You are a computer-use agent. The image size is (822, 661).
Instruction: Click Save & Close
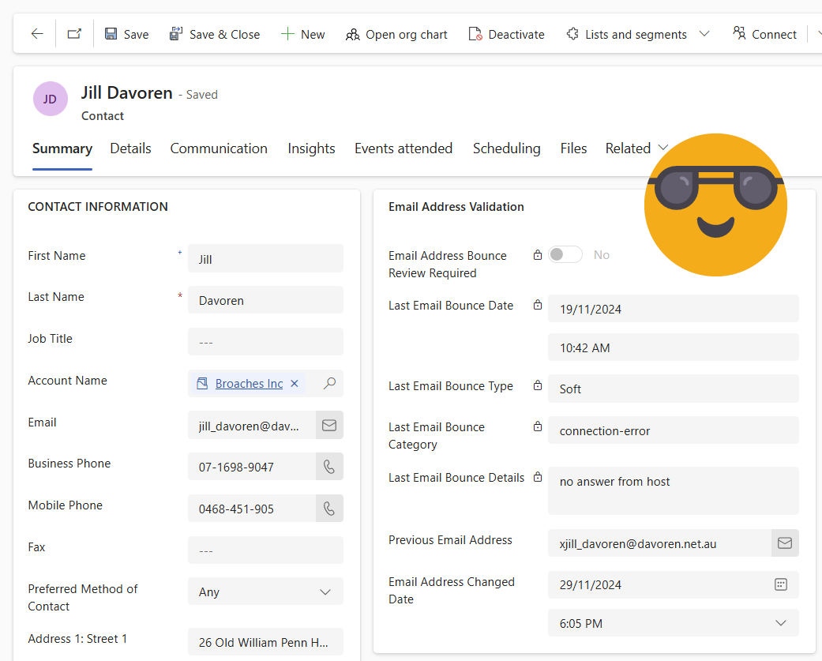point(214,34)
